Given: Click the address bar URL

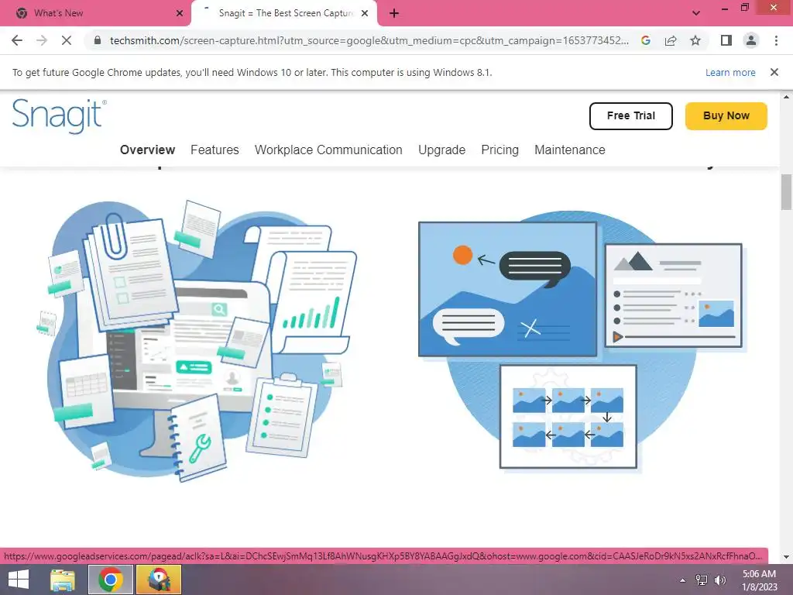Looking at the screenshot, I should click(x=369, y=40).
